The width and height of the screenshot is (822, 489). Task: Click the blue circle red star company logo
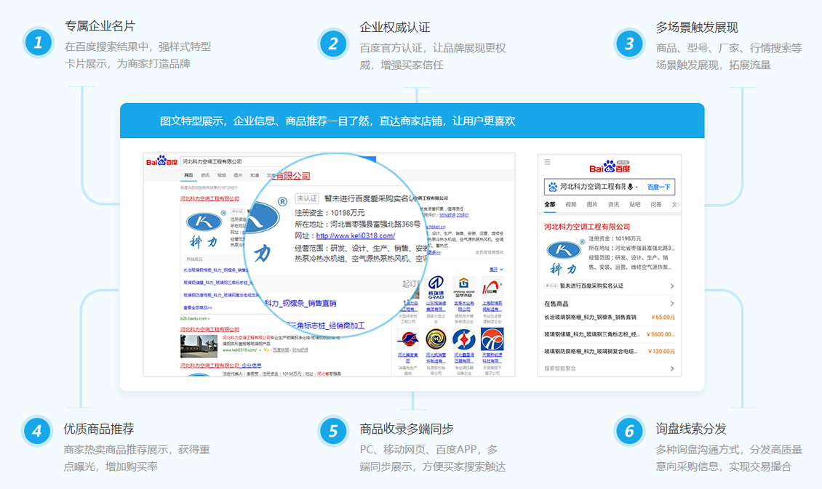tap(463, 339)
